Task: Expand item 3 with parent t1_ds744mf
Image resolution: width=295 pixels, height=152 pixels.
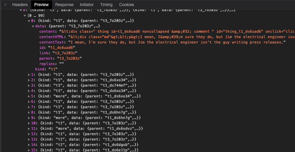Action: point(29,85)
